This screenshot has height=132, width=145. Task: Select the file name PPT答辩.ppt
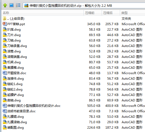(16, 24)
